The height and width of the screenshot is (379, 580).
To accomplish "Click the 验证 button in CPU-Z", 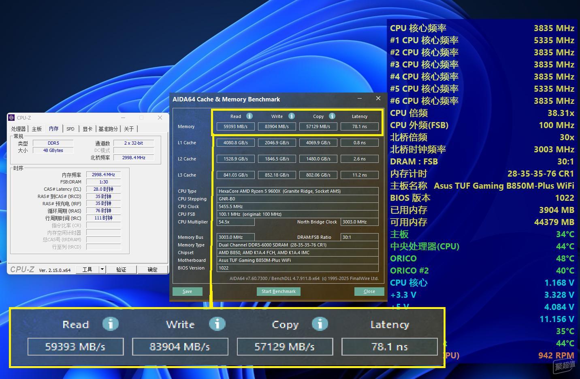I will pyautogui.click(x=121, y=270).
